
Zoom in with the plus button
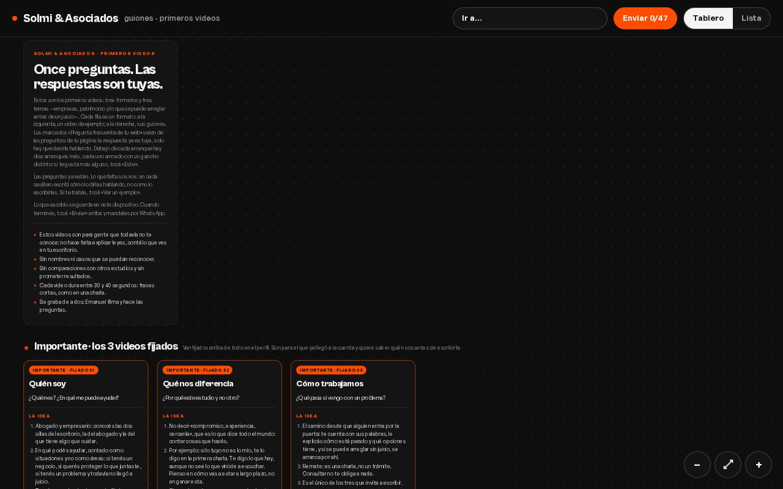[759, 465]
